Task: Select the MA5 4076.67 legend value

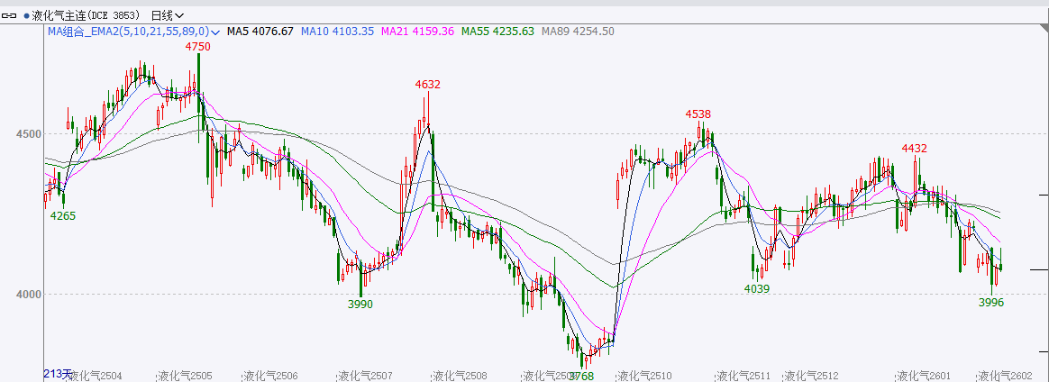Action: coord(260,32)
